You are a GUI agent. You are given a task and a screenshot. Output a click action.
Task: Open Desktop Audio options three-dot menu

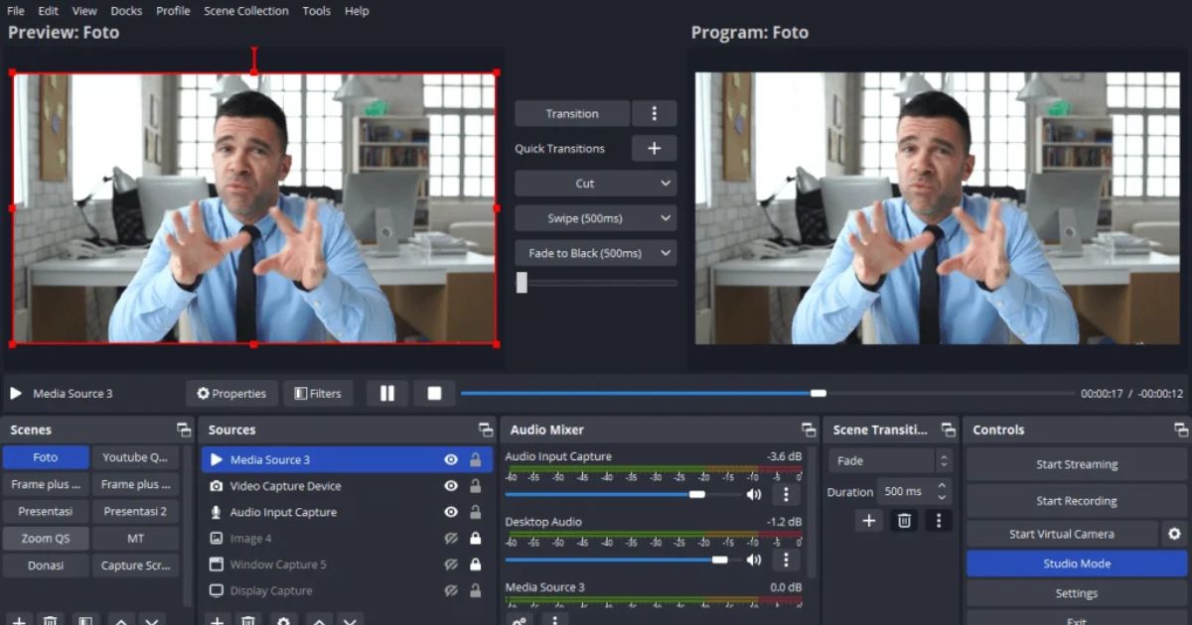click(786, 560)
